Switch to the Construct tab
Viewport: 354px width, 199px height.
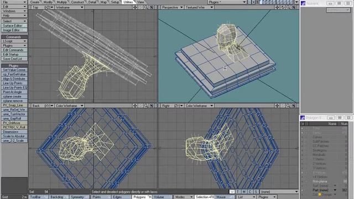[x=77, y=2]
